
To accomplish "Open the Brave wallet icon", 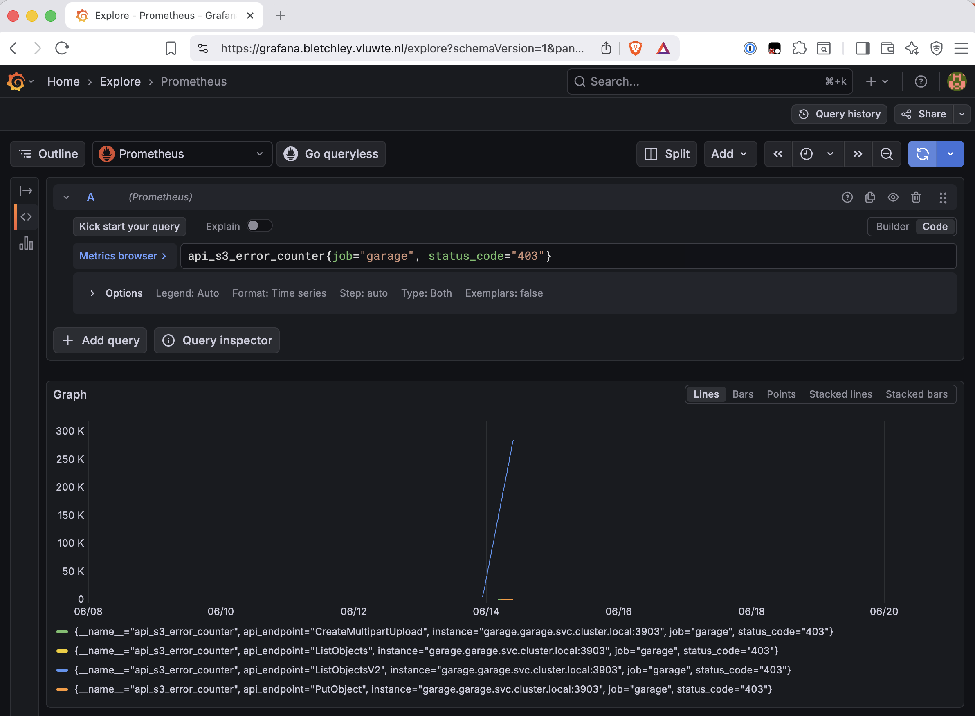I will coord(887,48).
